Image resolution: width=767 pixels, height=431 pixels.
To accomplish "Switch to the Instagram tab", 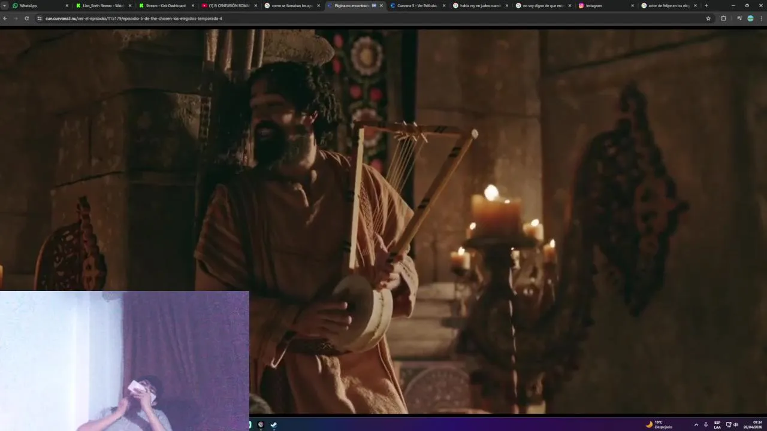I will click(606, 5).
